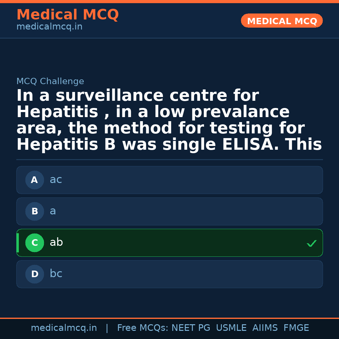Select the answer text "ac"
Viewport: 339px width, 339px height.
coord(56,180)
